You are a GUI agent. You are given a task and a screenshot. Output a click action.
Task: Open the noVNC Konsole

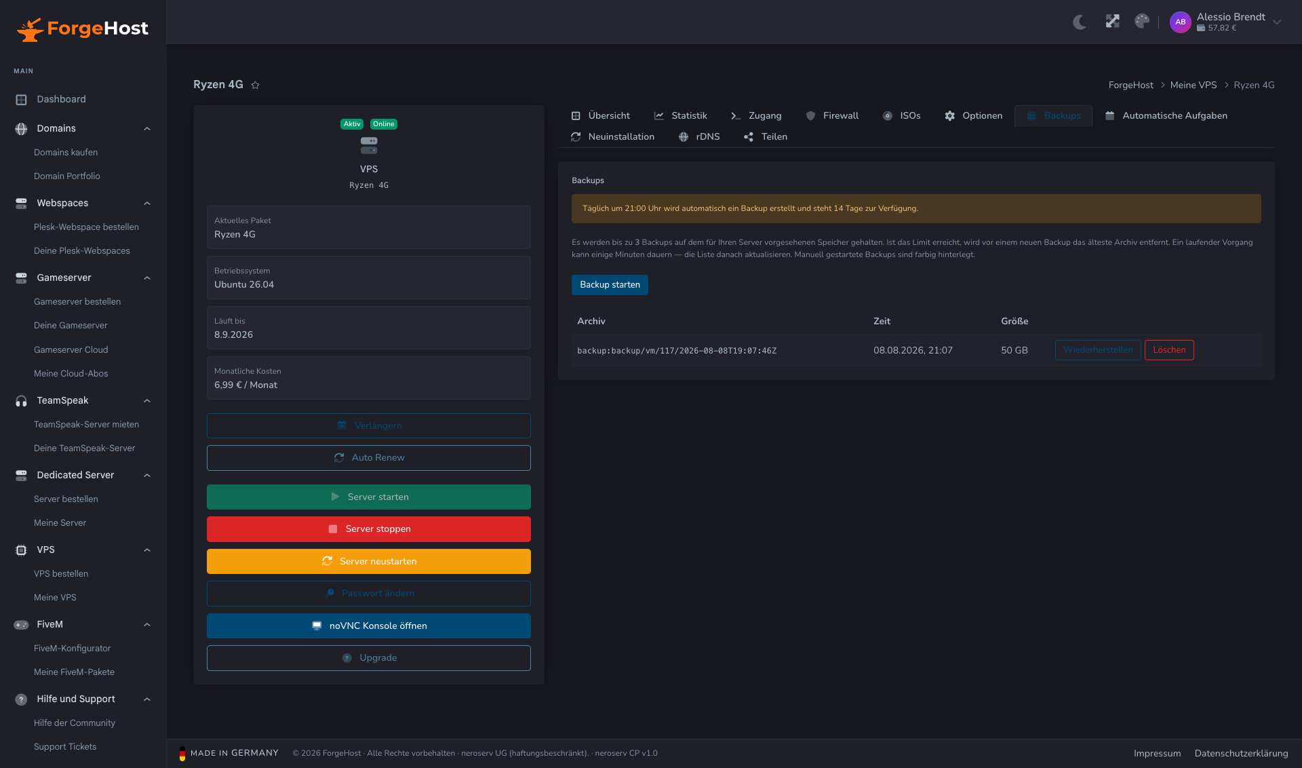369,626
